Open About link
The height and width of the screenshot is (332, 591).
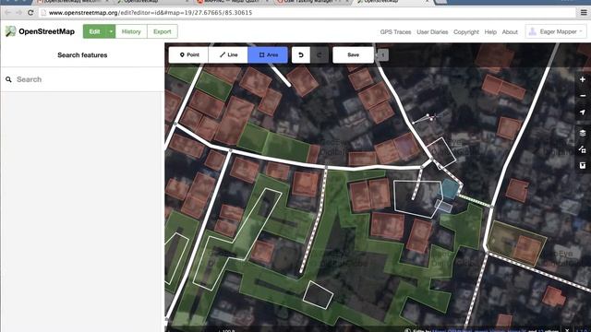pyautogui.click(x=510, y=32)
